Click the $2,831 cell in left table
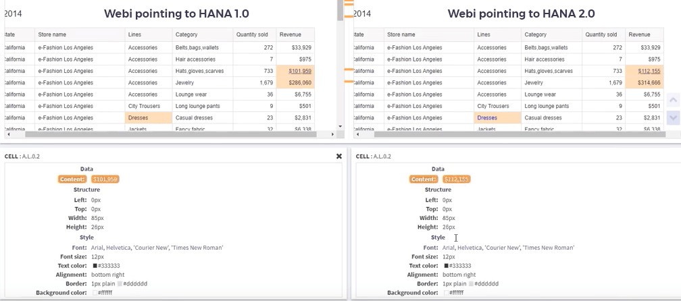 [x=295, y=117]
